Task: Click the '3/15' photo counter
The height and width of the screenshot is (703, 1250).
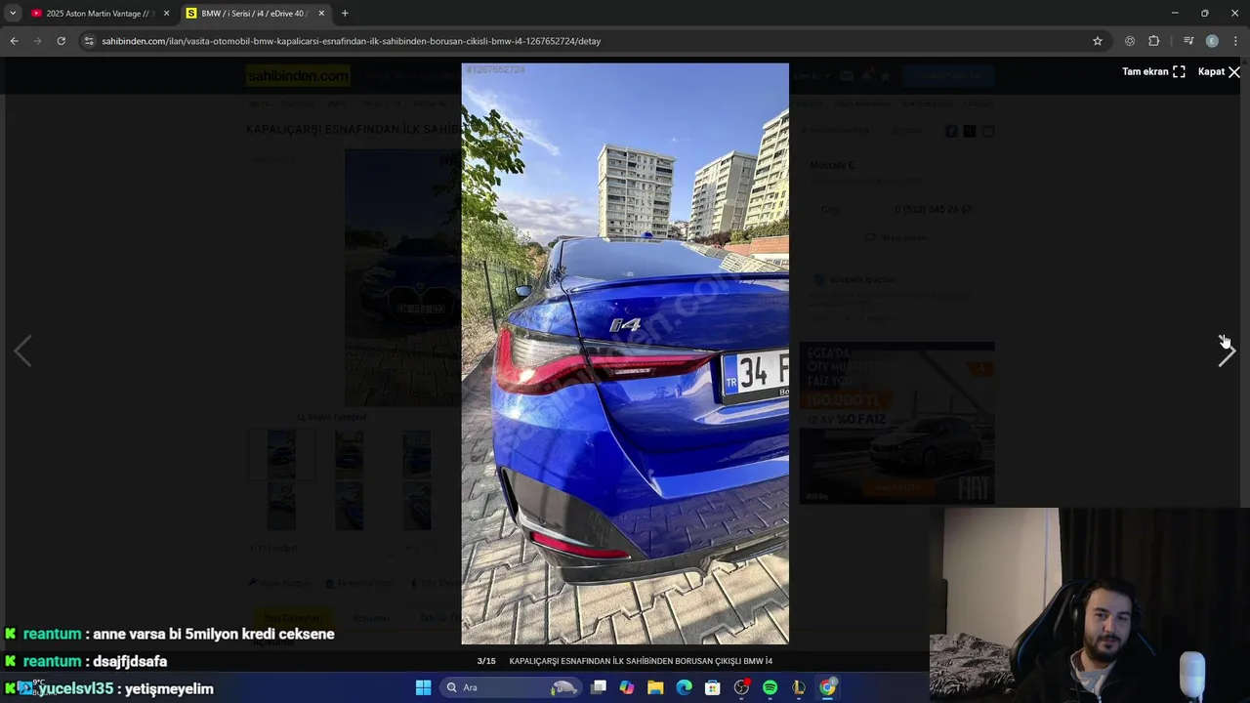Action: pyautogui.click(x=486, y=661)
